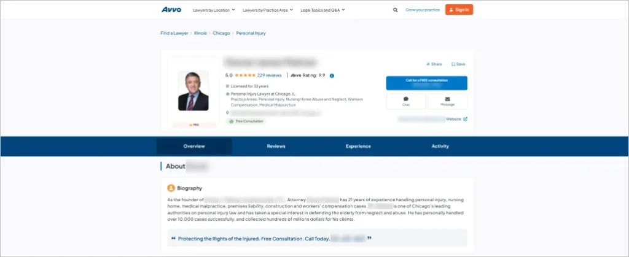
Task: Click the lawyer's profile photo
Action: click(193, 91)
